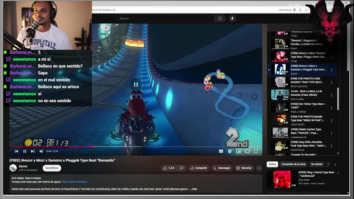This screenshot has width=354, height=199.
Task: Play the "Exceso" Type Beat thumbnail
Action: [280, 56]
